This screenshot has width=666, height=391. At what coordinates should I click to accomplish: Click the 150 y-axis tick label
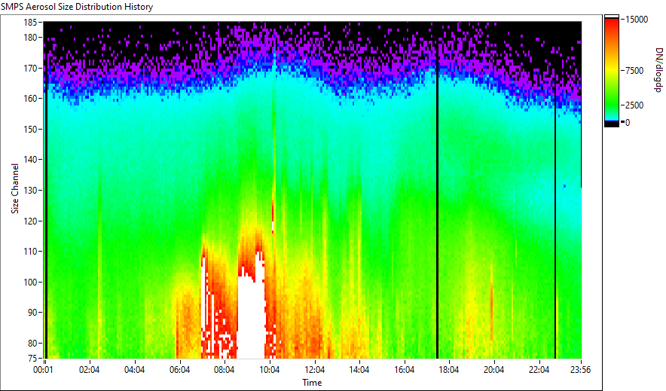tap(31, 129)
